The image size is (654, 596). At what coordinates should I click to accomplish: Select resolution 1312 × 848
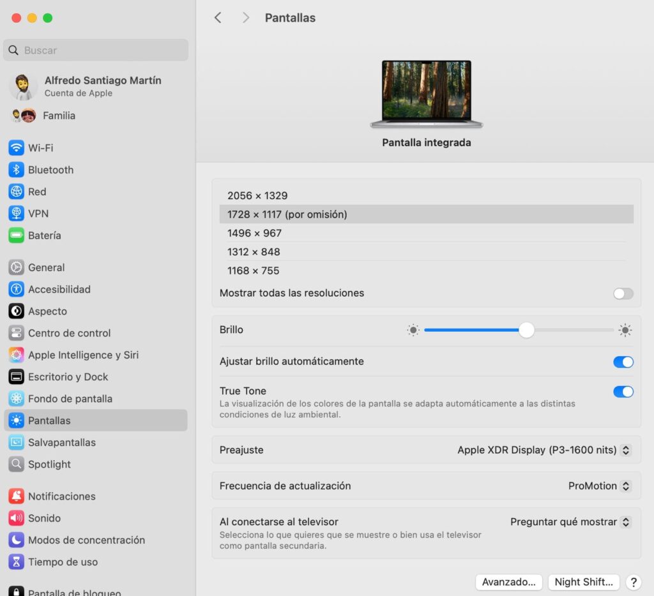(x=426, y=252)
